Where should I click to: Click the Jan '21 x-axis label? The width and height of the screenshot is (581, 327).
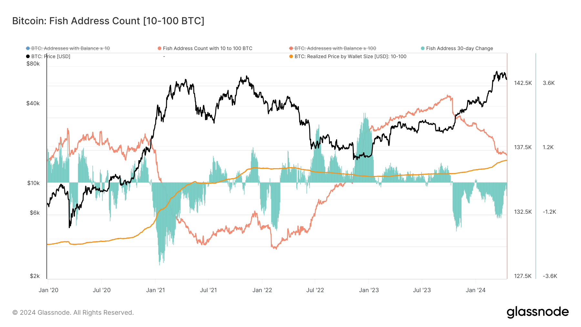pos(155,290)
